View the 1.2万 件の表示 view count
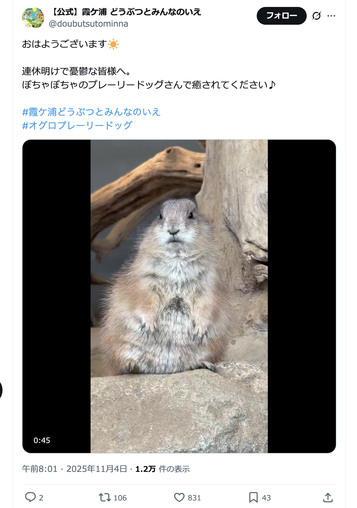 coord(162,469)
